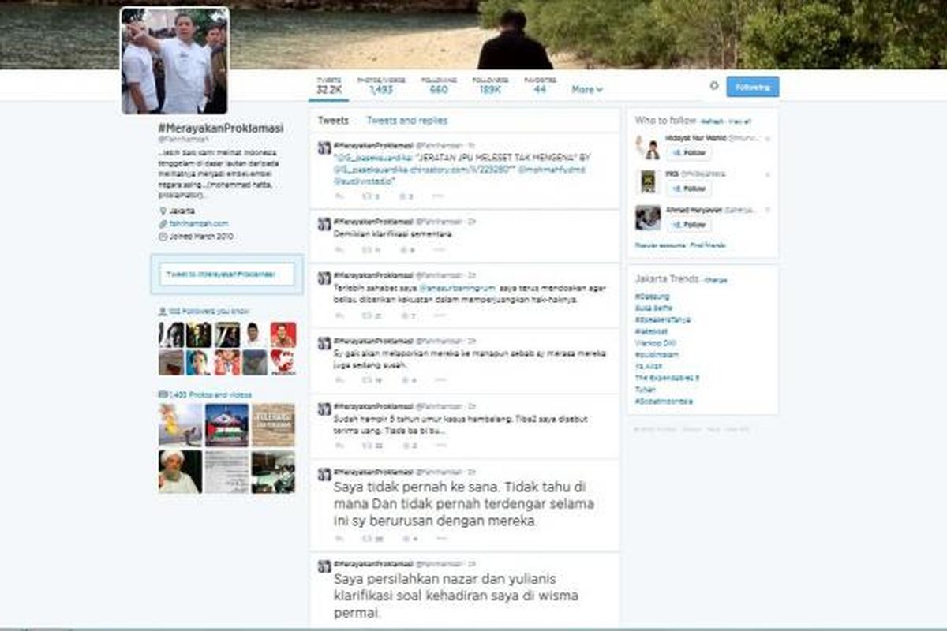947x631 pixels.
Task: Open the gear settings icon beside Following
Action: 713,86
